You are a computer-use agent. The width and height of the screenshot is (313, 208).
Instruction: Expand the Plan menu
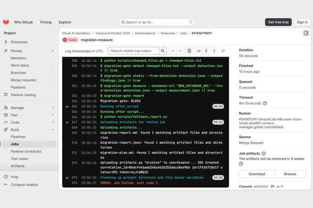click(x=53, y=115)
